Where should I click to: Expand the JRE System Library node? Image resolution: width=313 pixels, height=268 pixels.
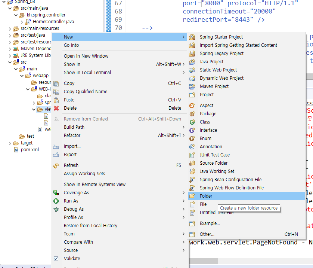[x=10, y=56]
